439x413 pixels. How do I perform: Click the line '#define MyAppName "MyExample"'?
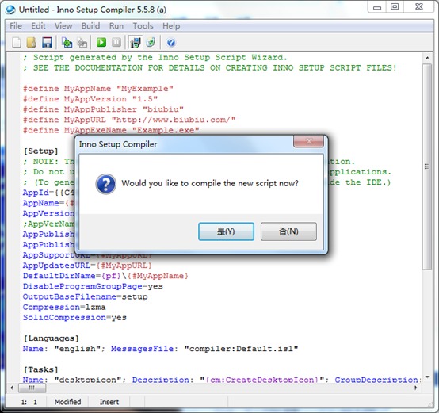(98, 89)
